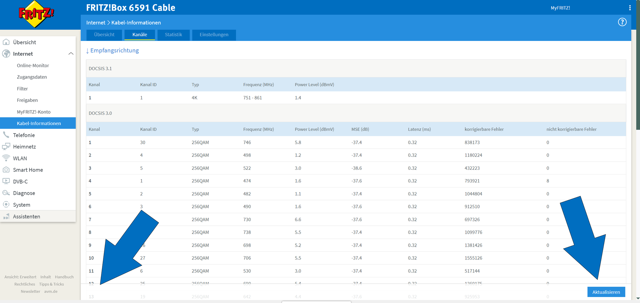Viewport: 640px width, 303px height.
Task: Open the help question mark icon
Action: point(622,22)
